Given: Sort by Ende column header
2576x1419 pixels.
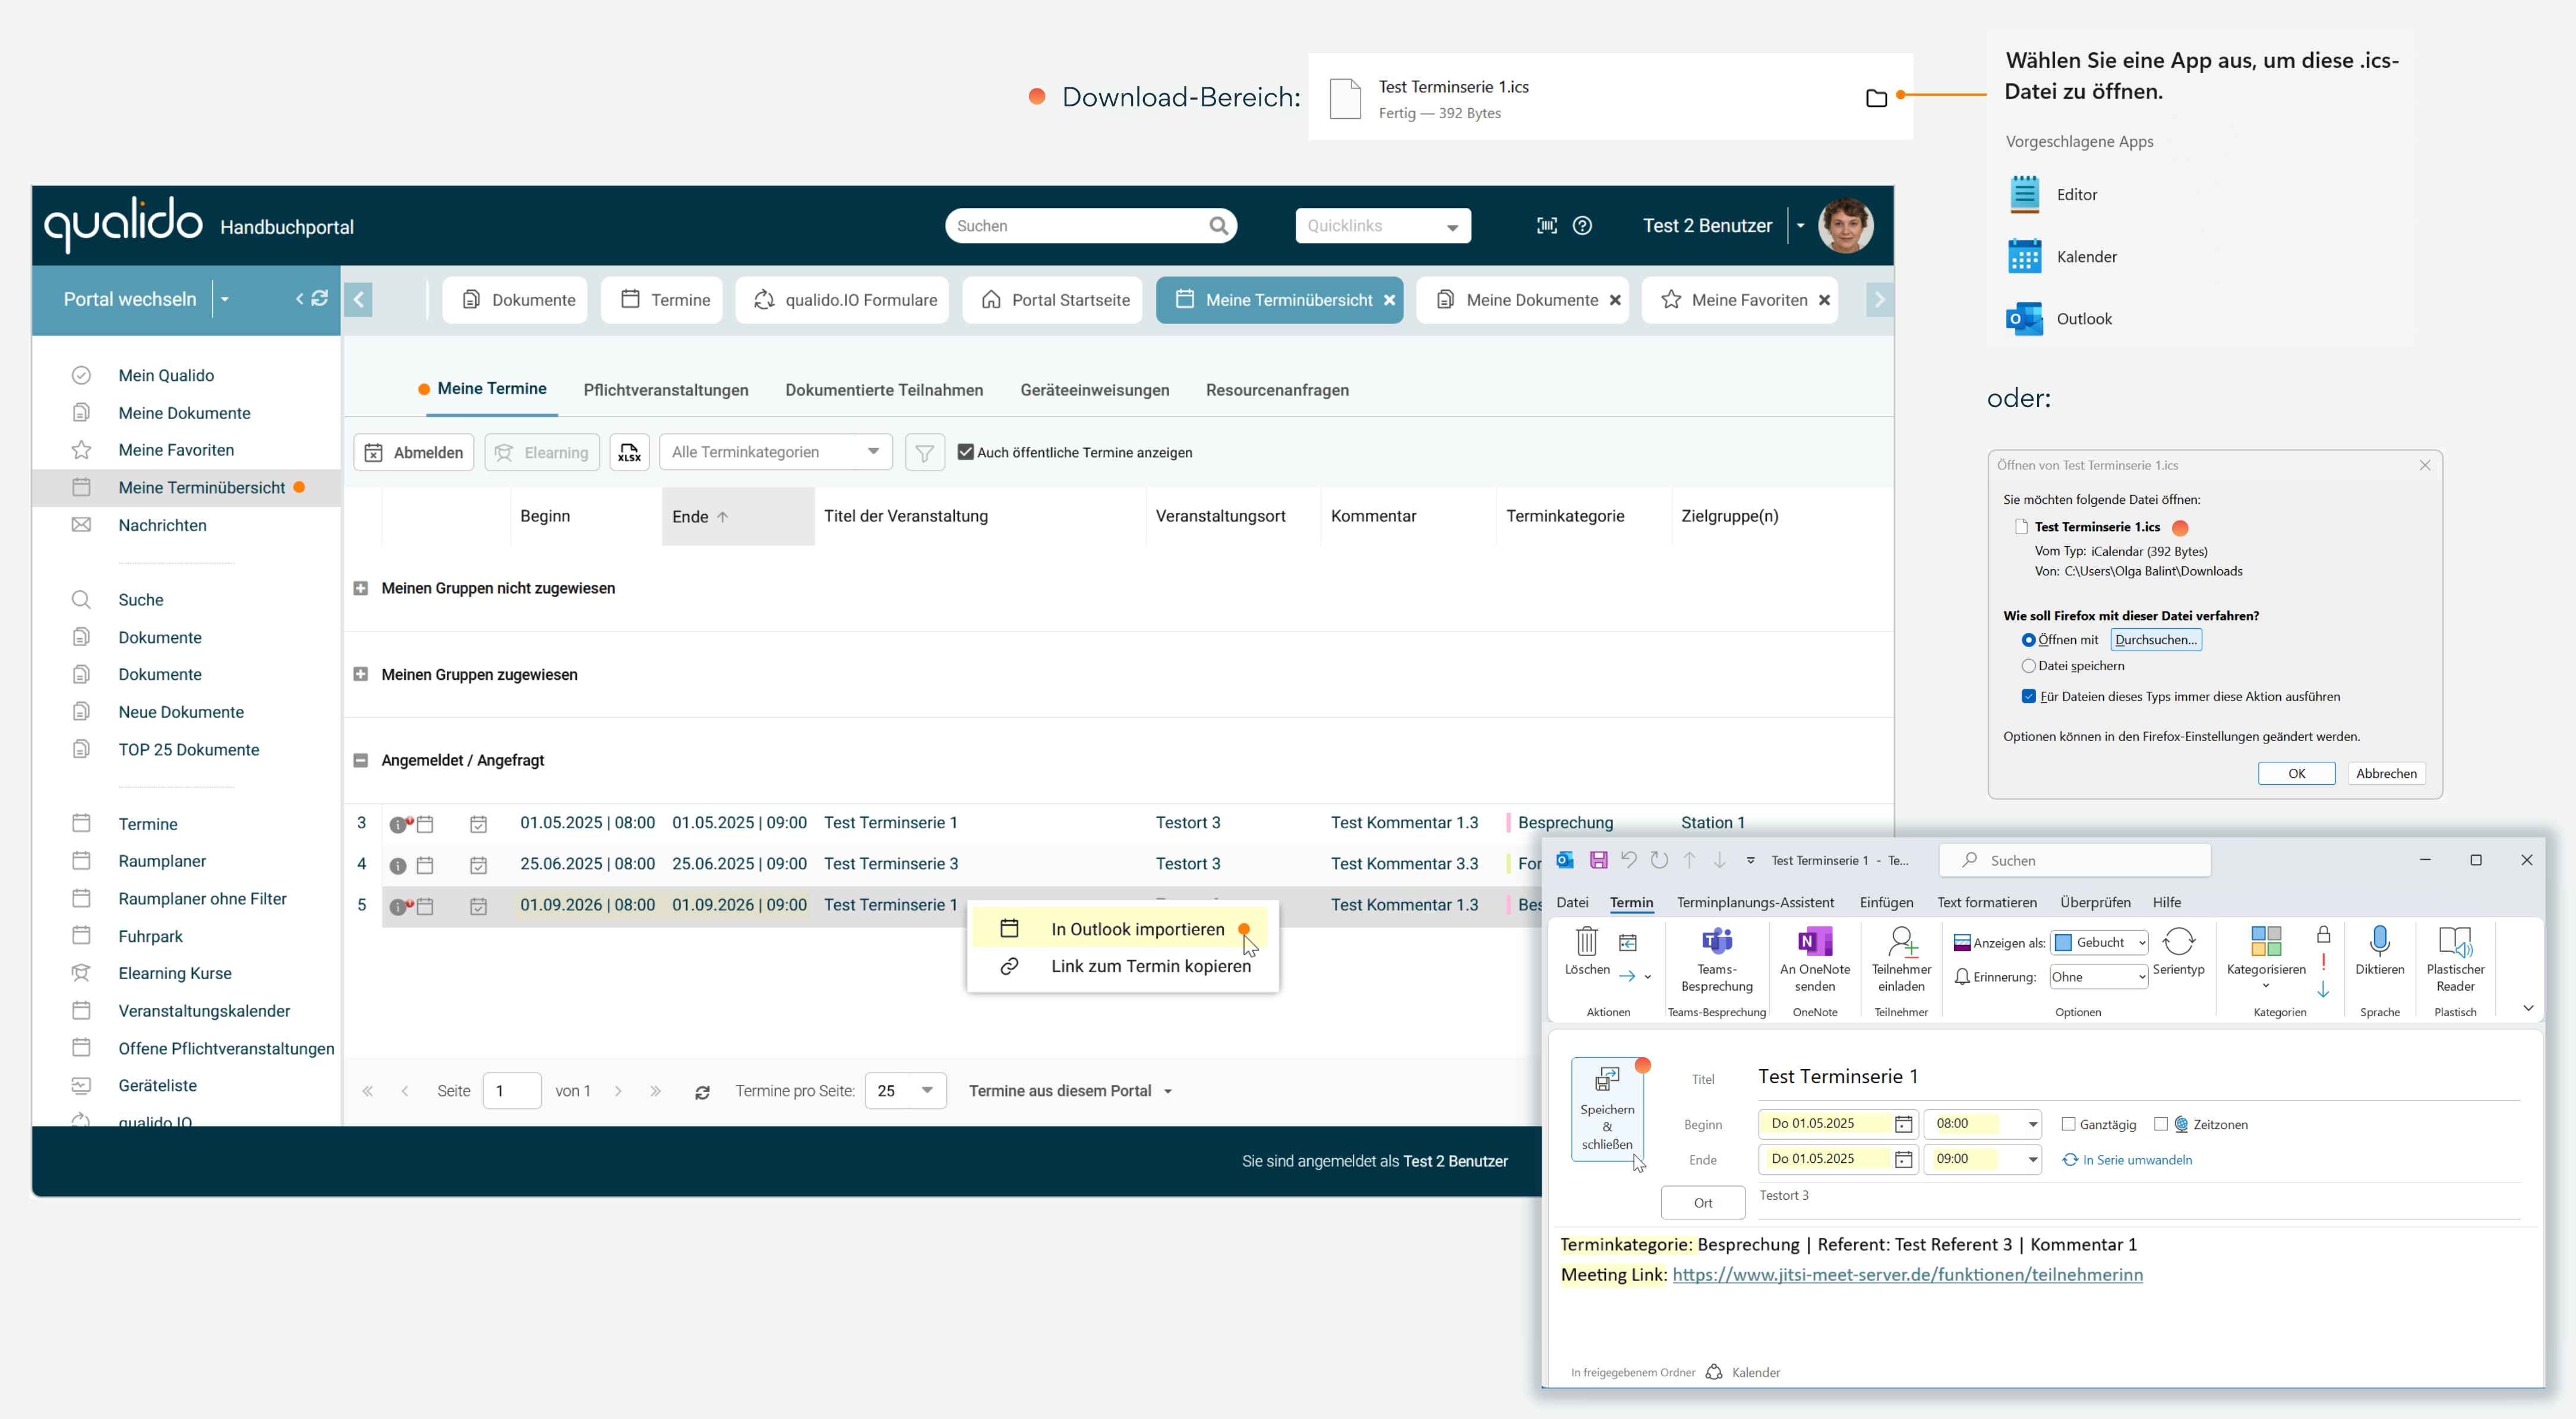Looking at the screenshot, I should click(x=738, y=516).
